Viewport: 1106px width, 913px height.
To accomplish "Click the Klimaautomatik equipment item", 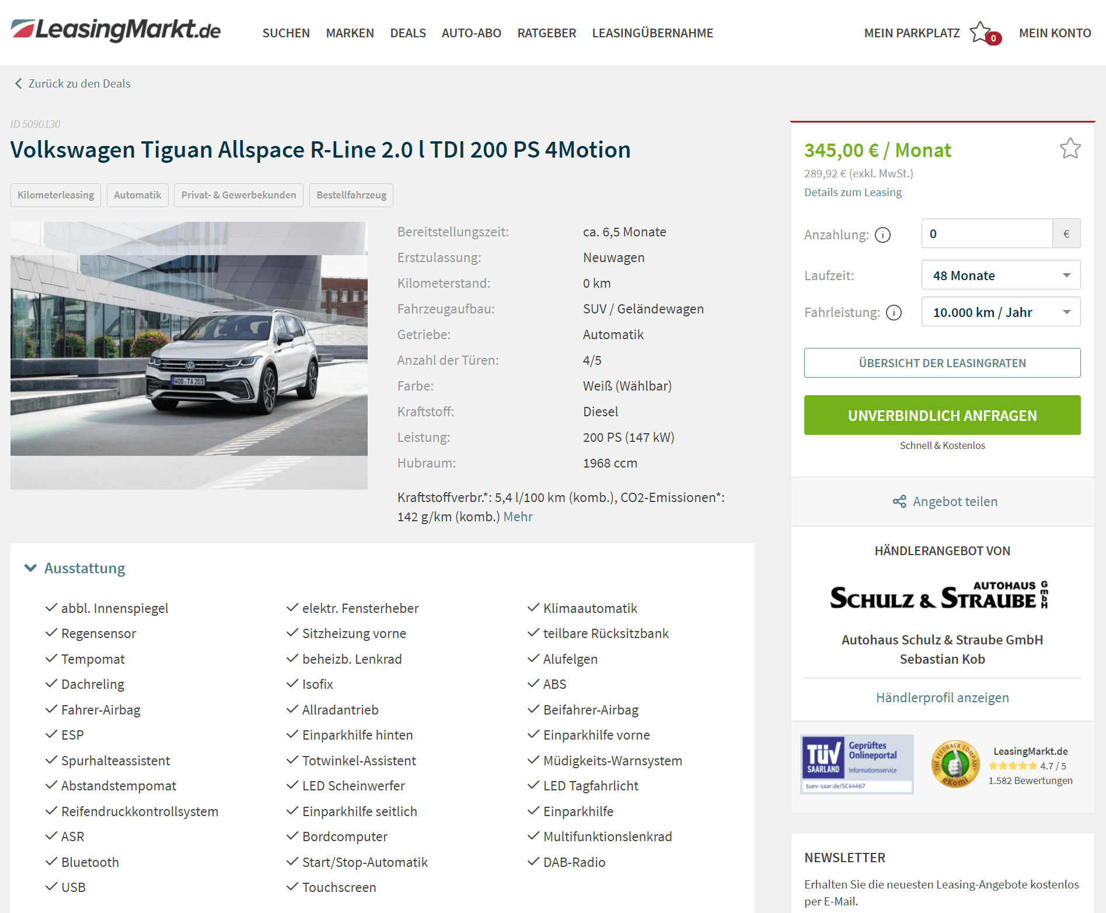I will [590, 608].
